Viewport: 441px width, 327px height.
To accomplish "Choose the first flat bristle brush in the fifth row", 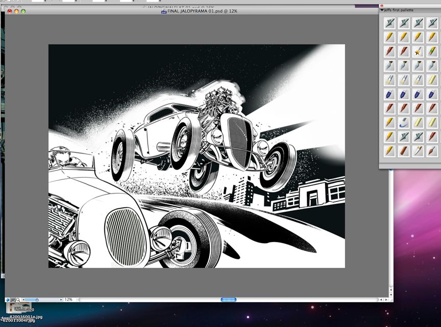I will (389, 80).
